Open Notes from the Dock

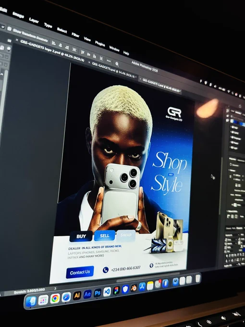150,286
